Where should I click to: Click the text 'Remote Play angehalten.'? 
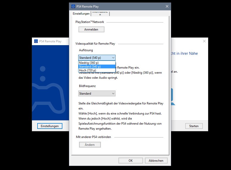[95, 129]
